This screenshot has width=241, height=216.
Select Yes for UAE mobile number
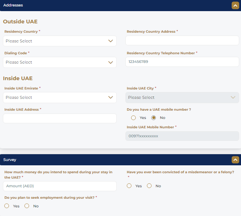click(x=134, y=118)
